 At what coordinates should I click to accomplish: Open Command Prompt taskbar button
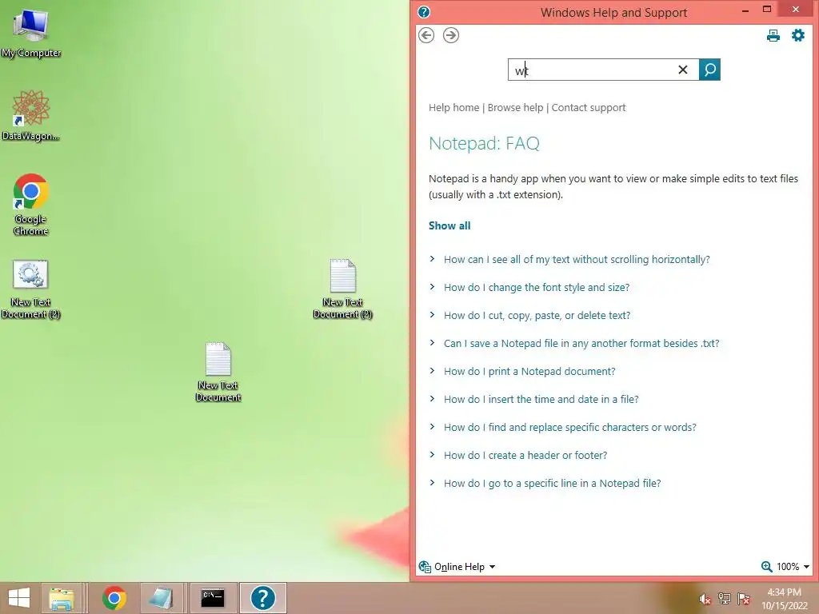point(213,598)
